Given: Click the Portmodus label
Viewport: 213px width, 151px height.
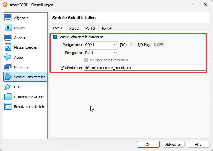Looking at the screenshot, I should [x=73, y=53].
